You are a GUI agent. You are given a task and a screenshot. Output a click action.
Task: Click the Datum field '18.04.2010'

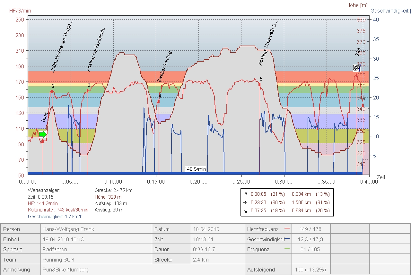coord(206,229)
